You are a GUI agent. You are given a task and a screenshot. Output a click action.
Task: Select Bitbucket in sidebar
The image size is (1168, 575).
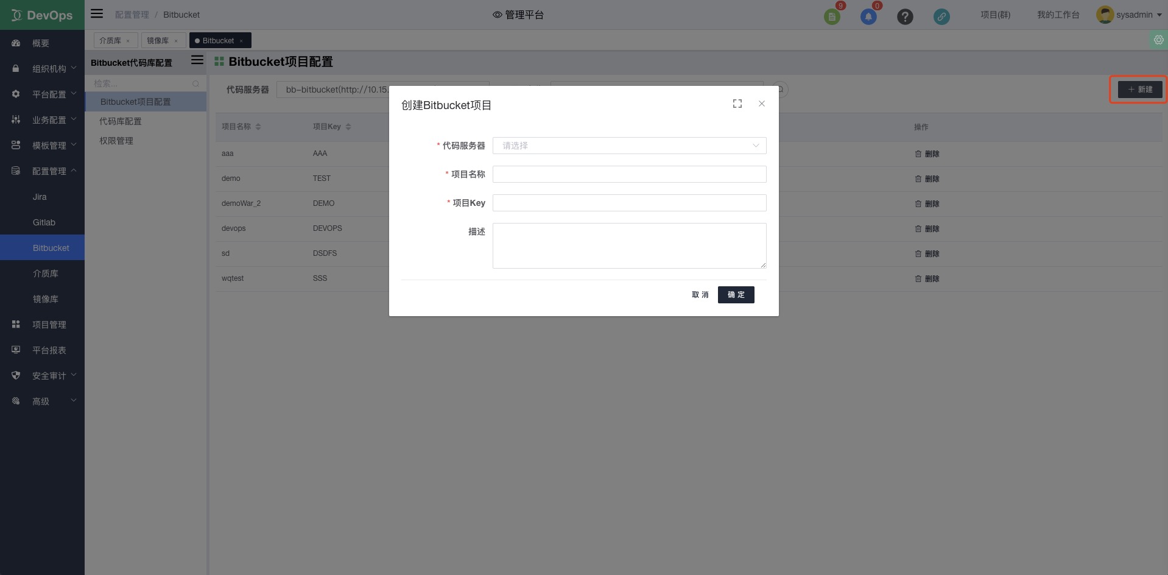tap(42, 248)
